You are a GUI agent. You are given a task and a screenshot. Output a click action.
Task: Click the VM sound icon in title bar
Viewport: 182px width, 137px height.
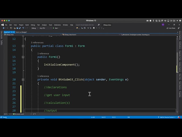pyautogui.click(x=165, y=21)
